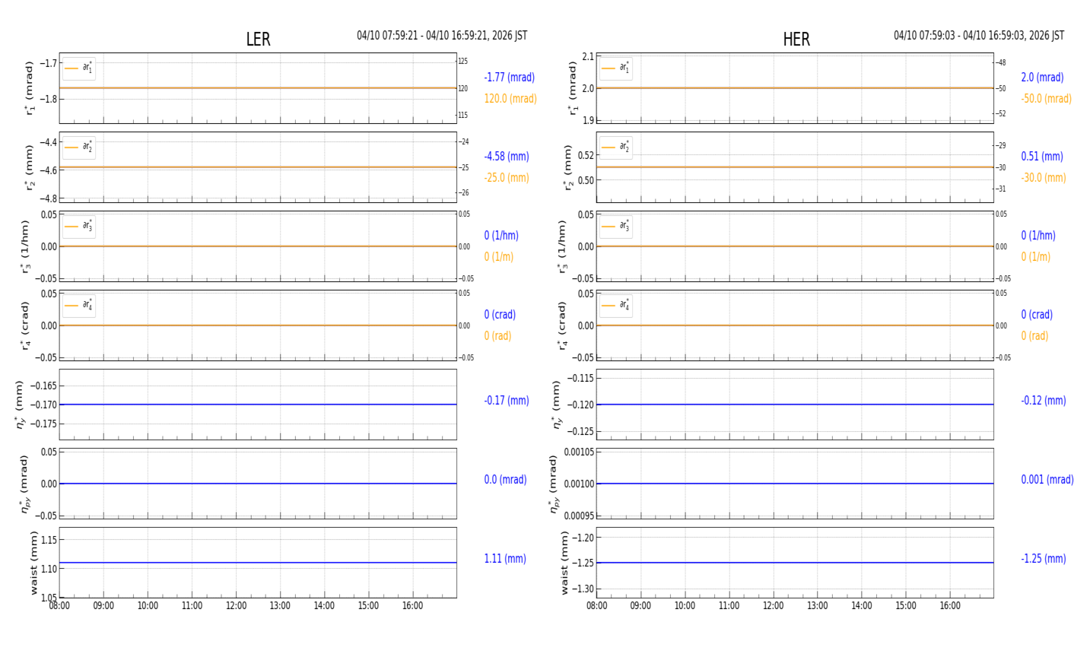Click the ∂r1* legend in the LER plot
The width and height of the screenshot is (1074, 657).
pyautogui.click(x=79, y=68)
